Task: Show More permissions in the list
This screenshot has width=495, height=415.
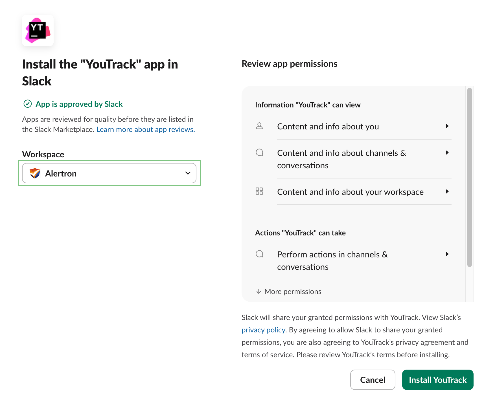Action: pos(293,292)
